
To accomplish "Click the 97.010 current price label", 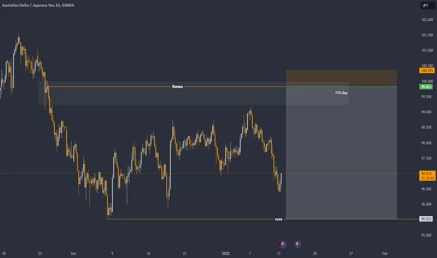I will pyautogui.click(x=427, y=174).
